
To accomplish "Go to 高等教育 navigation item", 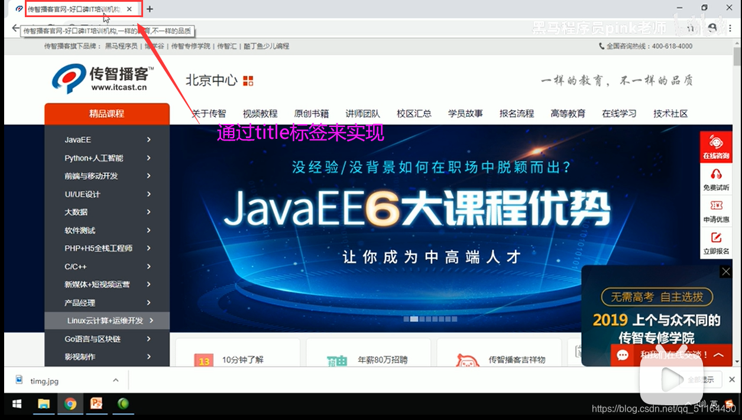I will point(568,113).
